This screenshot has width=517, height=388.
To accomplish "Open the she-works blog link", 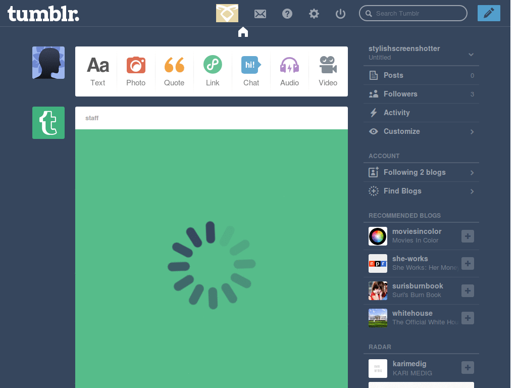I will 410,259.
